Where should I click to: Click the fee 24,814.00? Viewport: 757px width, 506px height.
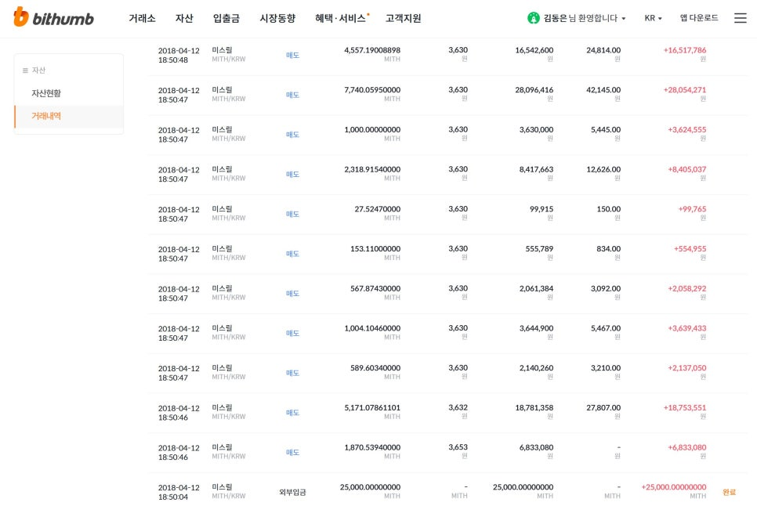click(x=603, y=50)
